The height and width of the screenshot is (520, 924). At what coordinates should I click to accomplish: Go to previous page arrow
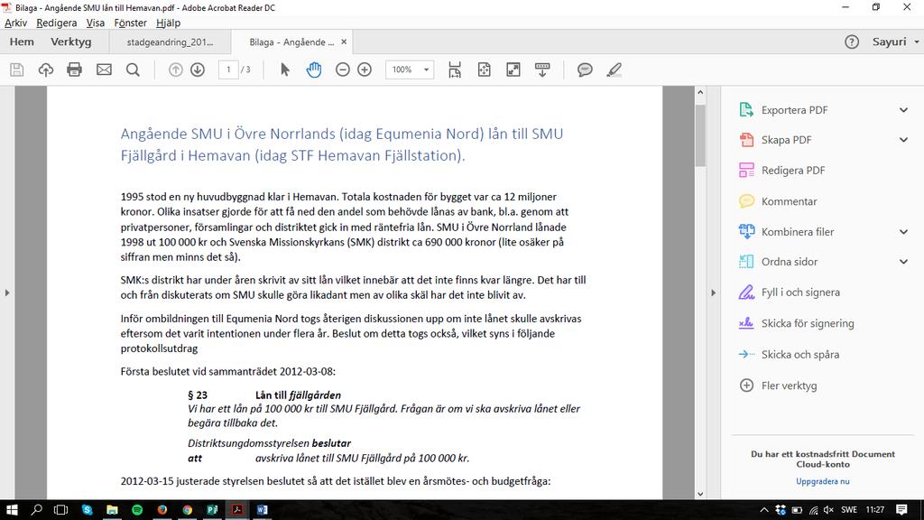(176, 70)
